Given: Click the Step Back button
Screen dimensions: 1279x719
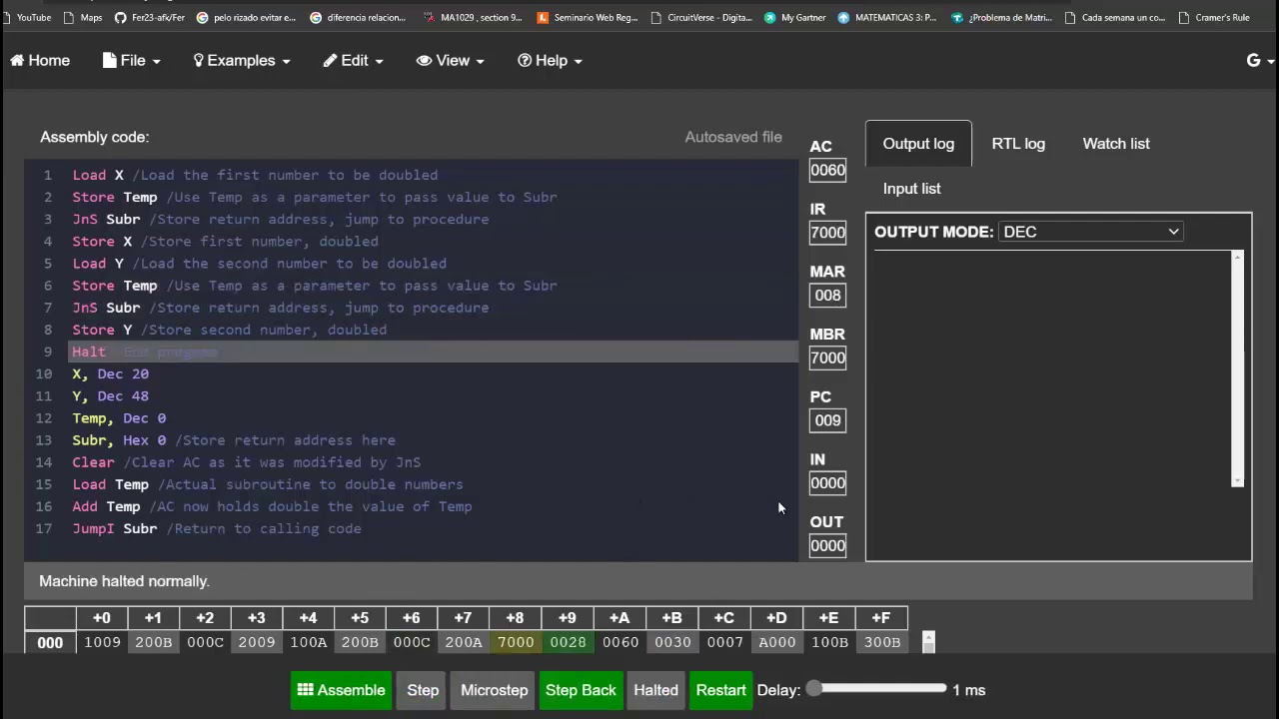Looking at the screenshot, I should [x=581, y=690].
